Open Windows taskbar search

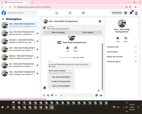8,107
